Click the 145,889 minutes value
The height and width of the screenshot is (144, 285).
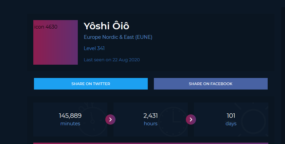70,116
